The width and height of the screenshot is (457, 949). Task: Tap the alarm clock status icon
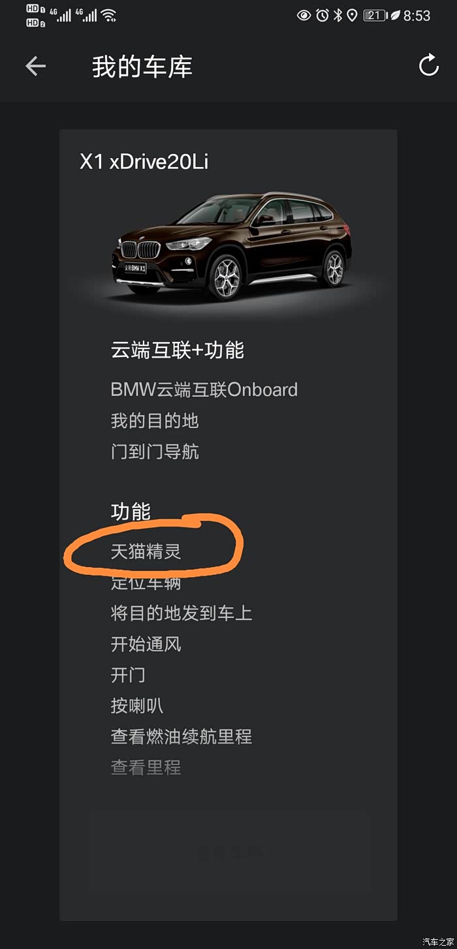(323, 15)
